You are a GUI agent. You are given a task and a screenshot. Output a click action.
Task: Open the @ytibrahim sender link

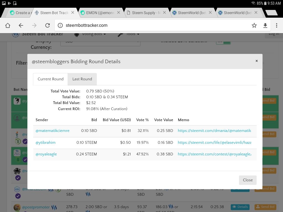pos(46,143)
